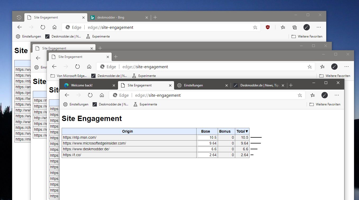359x200 pixels.
Task: Close Site Engagement tab in second window
Action: 92,48
